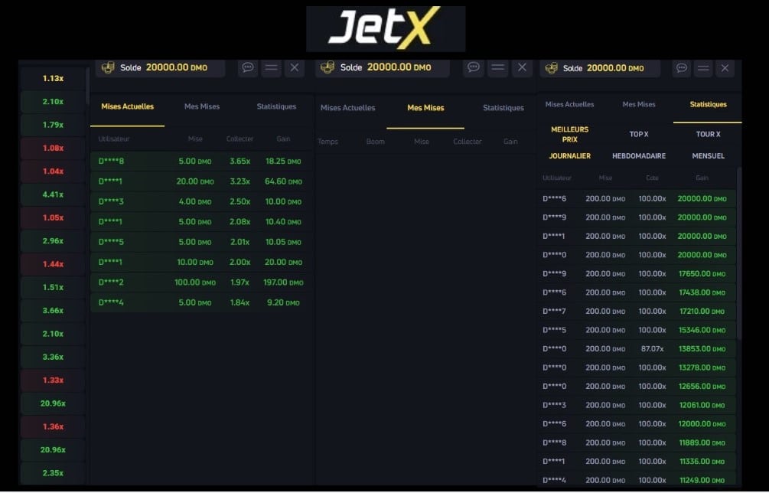
Task: Open hamburger menu icon in middle panel
Action: point(498,67)
